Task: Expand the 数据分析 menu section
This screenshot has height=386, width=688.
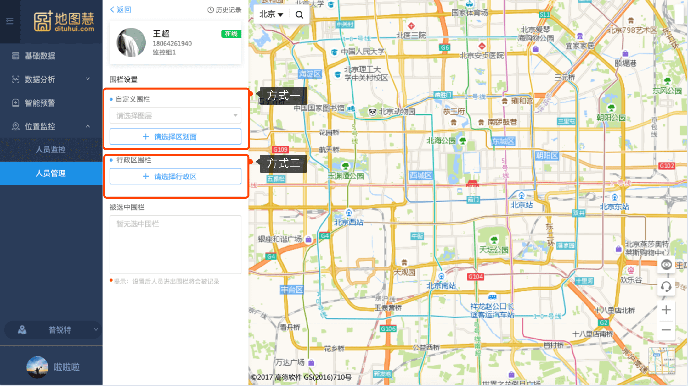Action: coord(51,79)
